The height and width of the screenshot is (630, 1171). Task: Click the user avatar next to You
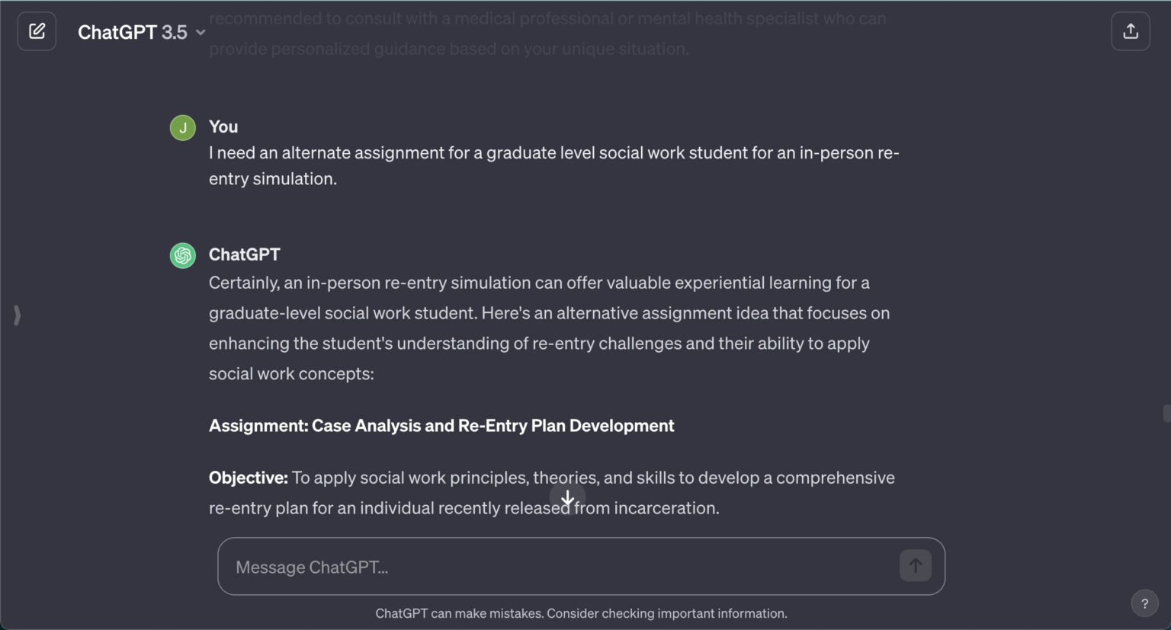182,127
